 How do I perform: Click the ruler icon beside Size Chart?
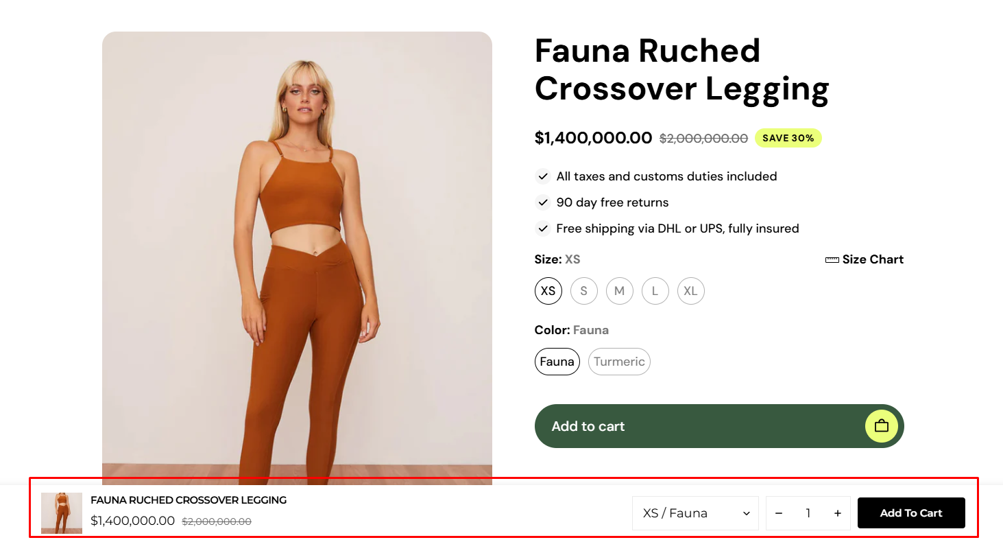pyautogui.click(x=832, y=260)
